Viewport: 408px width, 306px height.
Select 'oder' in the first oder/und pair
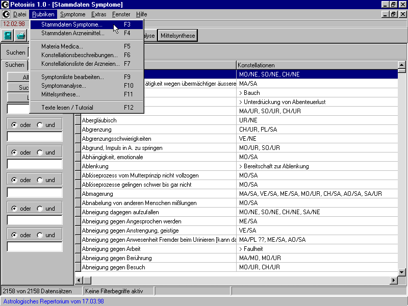click(14, 125)
